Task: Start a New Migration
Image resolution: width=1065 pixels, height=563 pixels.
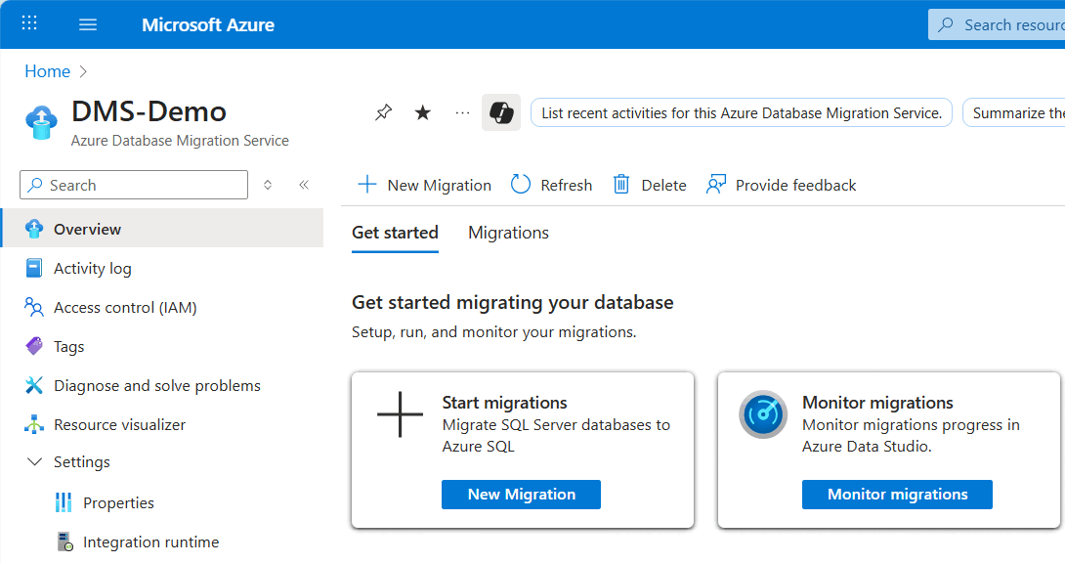Action: point(423,184)
